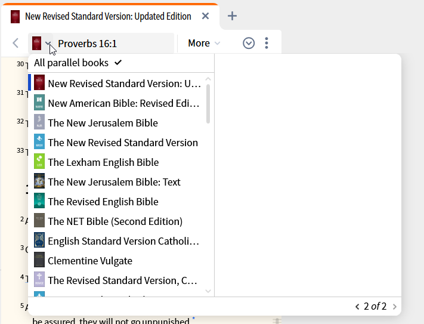Click the Lexham English Bible green icon
424x324 pixels.
point(39,161)
